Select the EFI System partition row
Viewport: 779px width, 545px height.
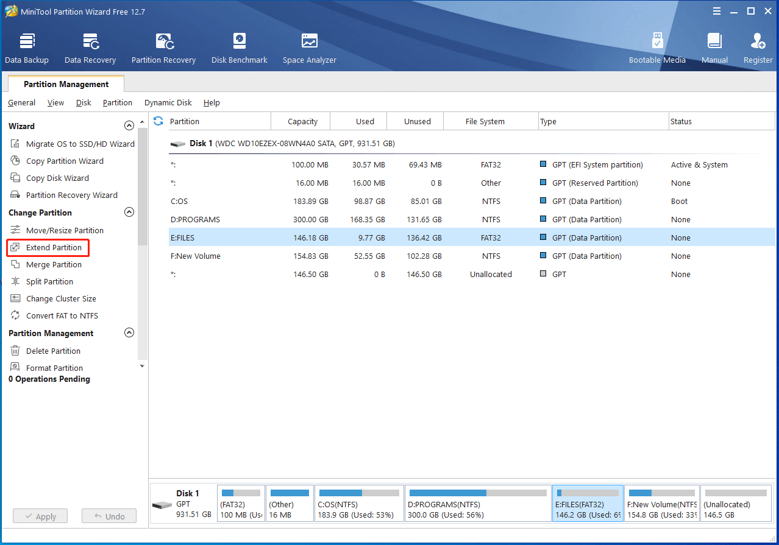click(x=471, y=165)
